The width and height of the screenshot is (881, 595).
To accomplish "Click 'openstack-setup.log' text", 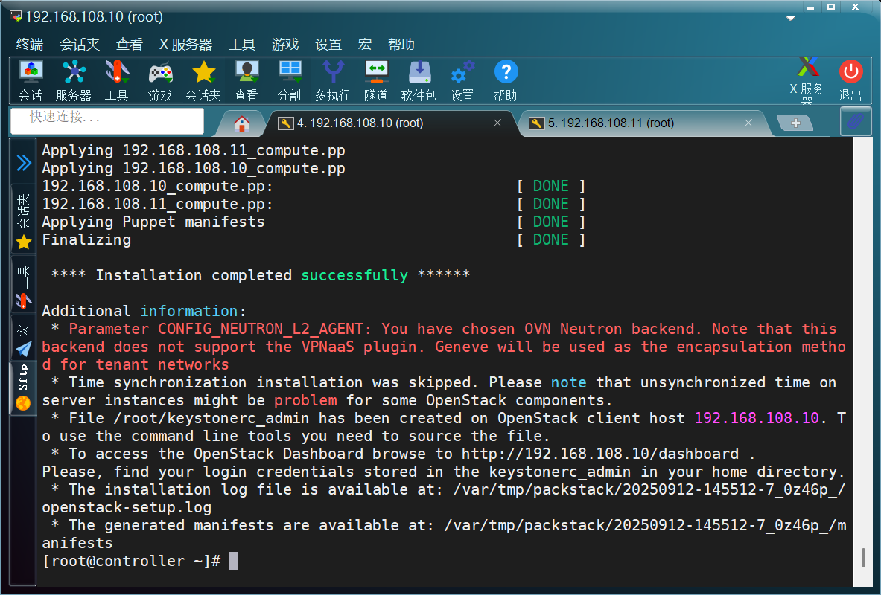I will pos(127,507).
